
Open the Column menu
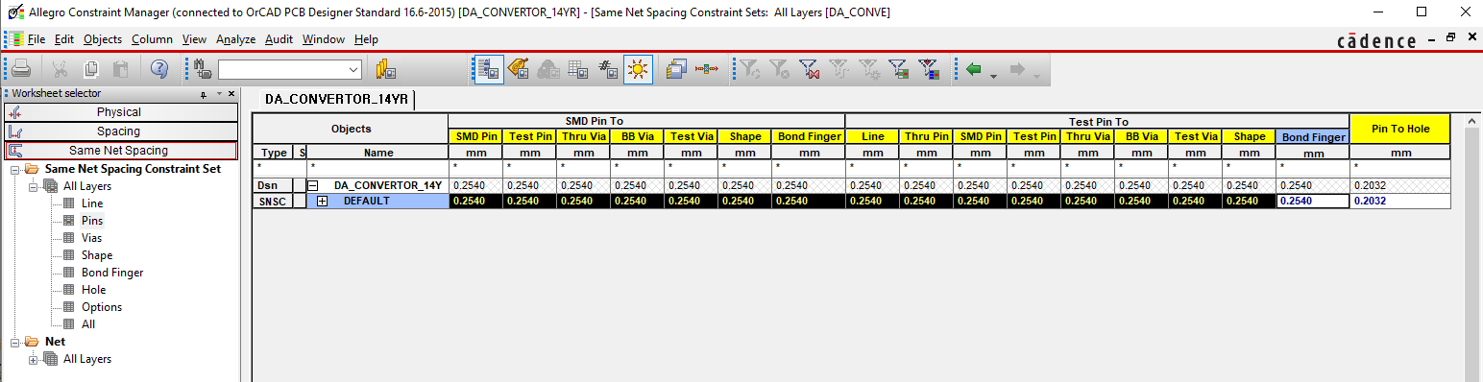[152, 39]
